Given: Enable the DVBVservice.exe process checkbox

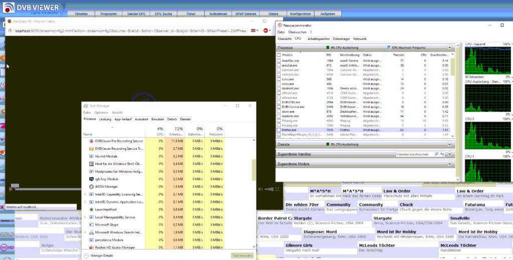Looking at the screenshot, I should coord(279,107).
